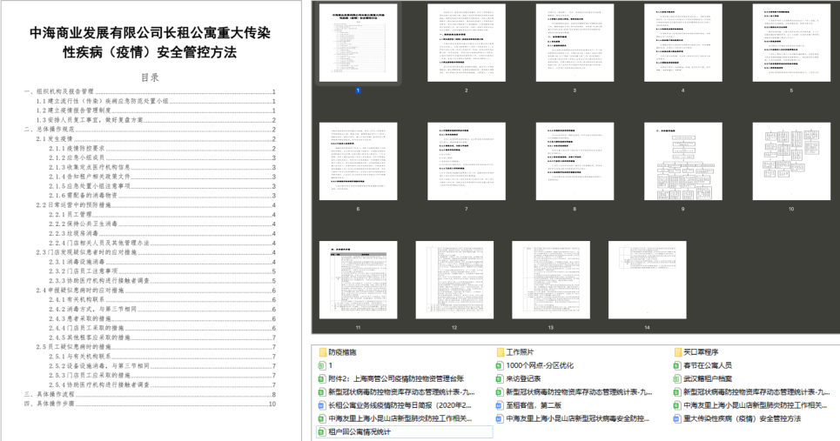Jump to contents entry 1.3 安排人员复工事宜
Screen dimensions: 840x441
click(x=156, y=120)
